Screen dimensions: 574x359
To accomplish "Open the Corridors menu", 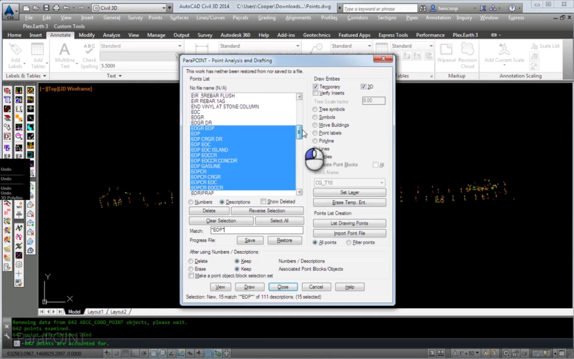I will click(x=358, y=18).
